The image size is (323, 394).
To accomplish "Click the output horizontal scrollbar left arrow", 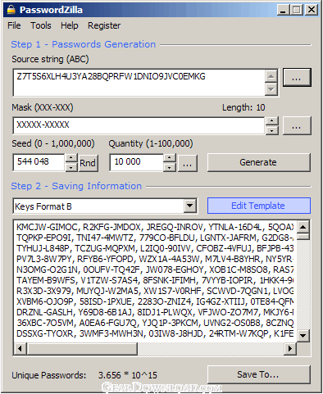I will pyautogui.click(x=20, y=348).
